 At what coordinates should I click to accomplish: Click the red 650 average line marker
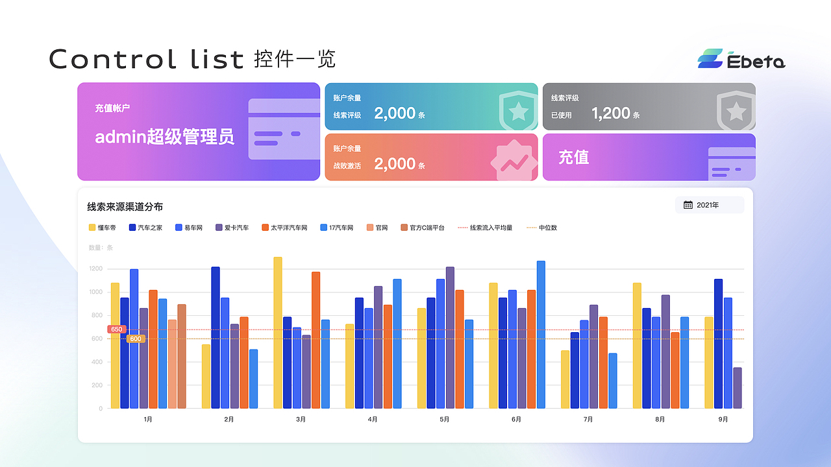coord(117,329)
